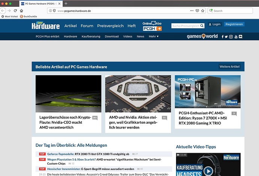Open AMD und Nvidia Aktien steigen headline
The width and height of the screenshot is (259, 176).
(133, 122)
